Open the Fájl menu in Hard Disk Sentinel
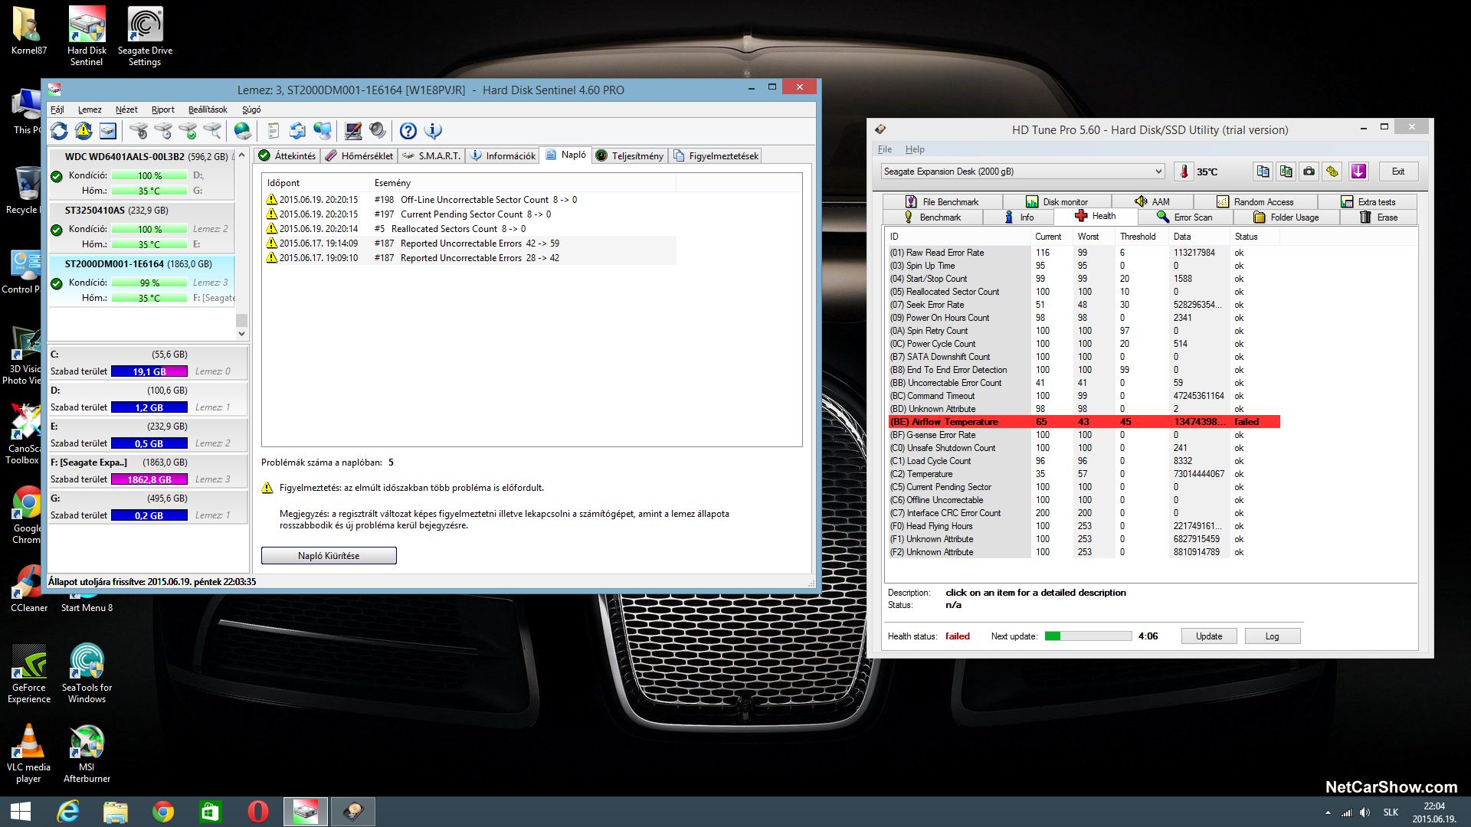The image size is (1471, 827). (57, 110)
